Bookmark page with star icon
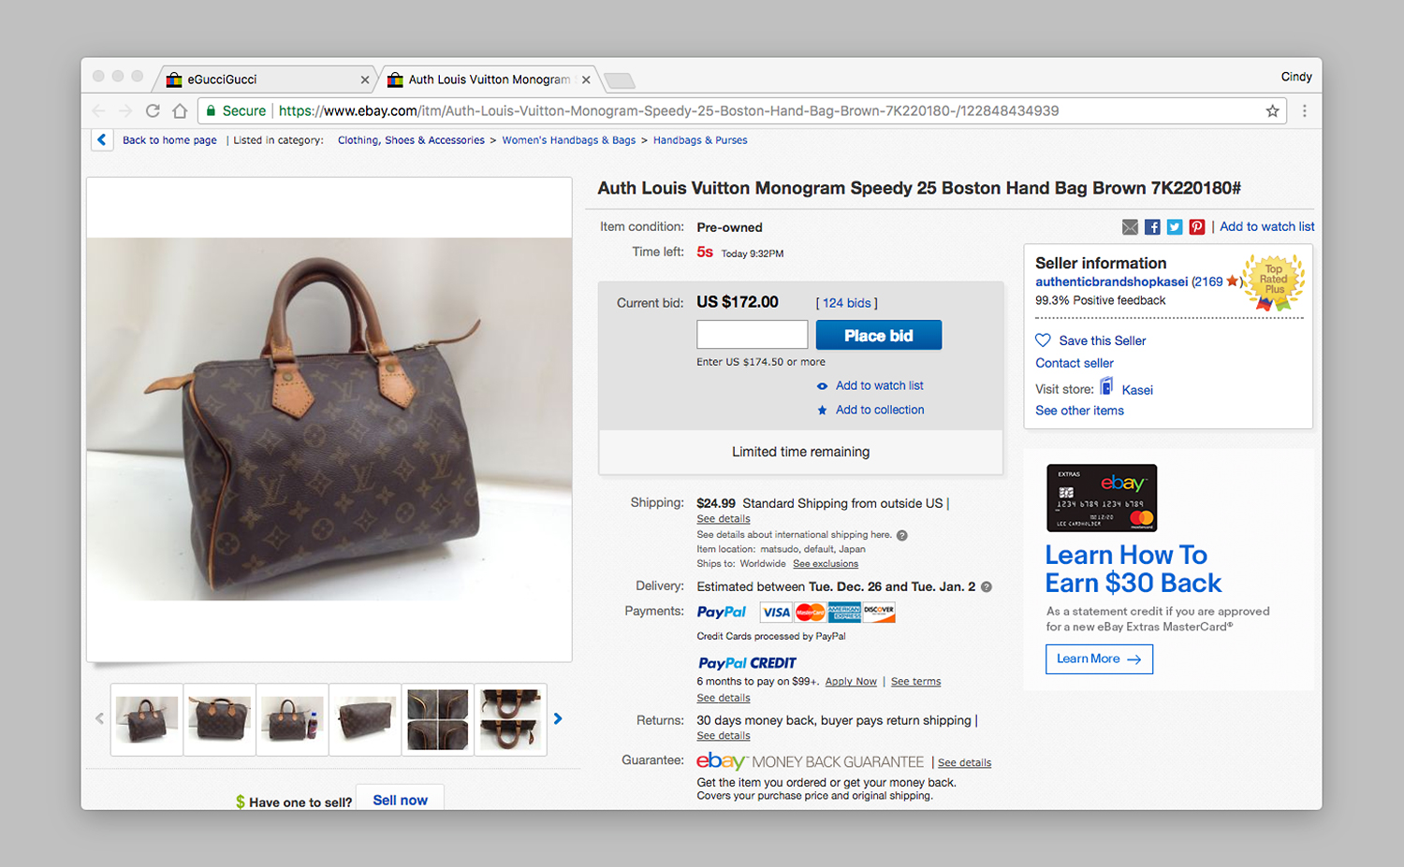Screen dimensions: 1404x867 pyautogui.click(x=1272, y=111)
